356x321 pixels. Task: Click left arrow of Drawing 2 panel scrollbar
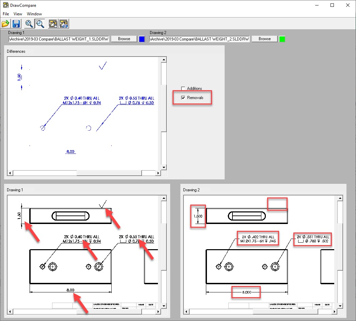187,312
